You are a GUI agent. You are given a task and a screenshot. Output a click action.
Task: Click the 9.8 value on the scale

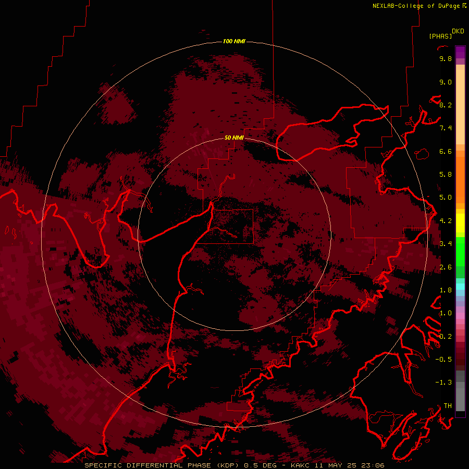point(446,58)
